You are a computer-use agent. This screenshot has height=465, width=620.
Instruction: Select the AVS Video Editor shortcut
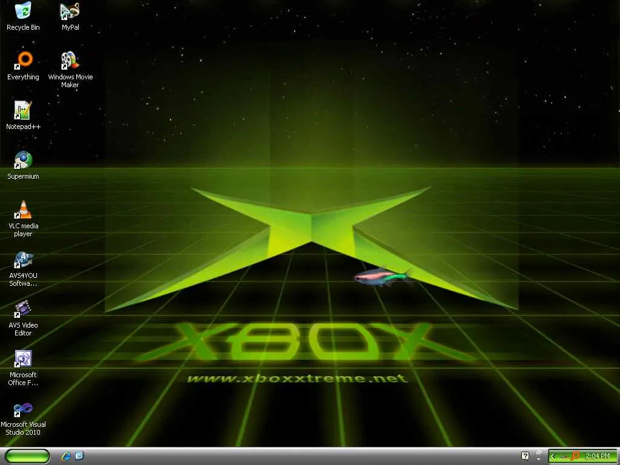click(x=23, y=318)
